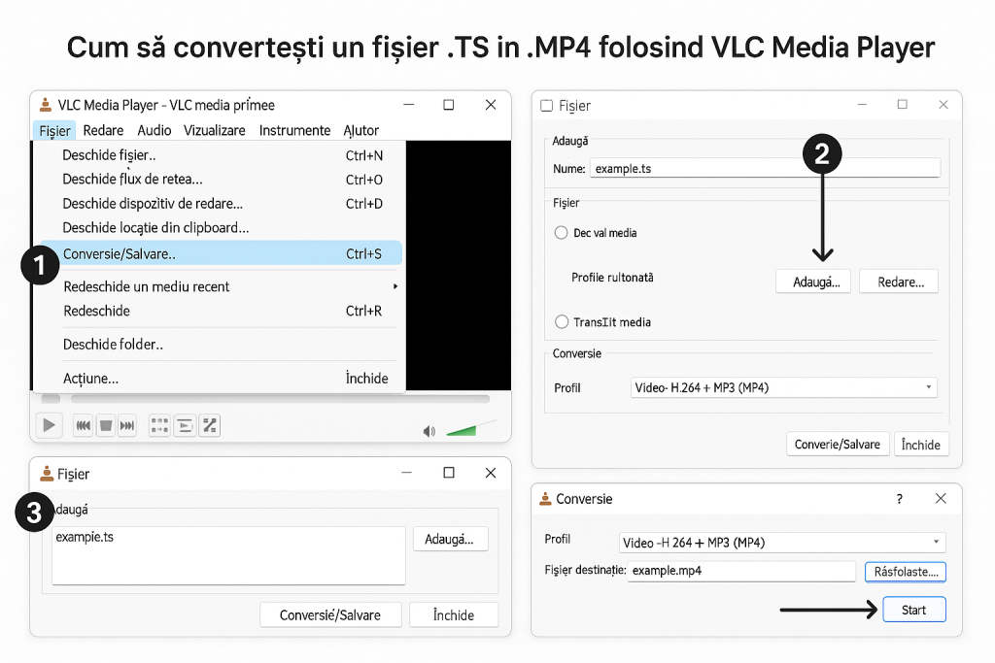This screenshot has height=663, width=995.
Task: Click Adaugă... beside Profile rultonată
Action: coord(813,282)
